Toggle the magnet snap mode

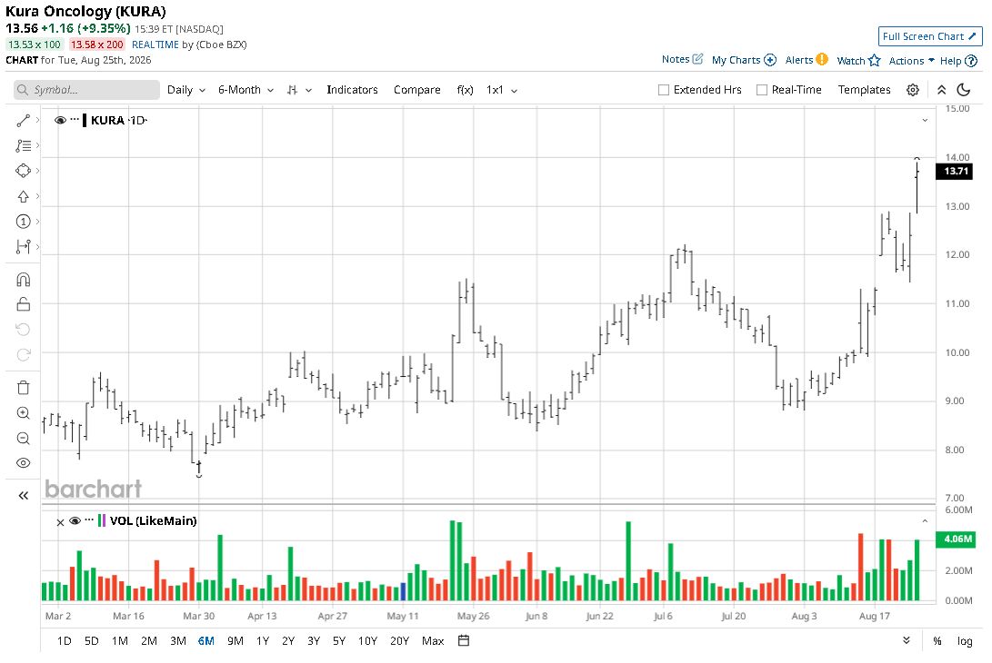pos(24,280)
